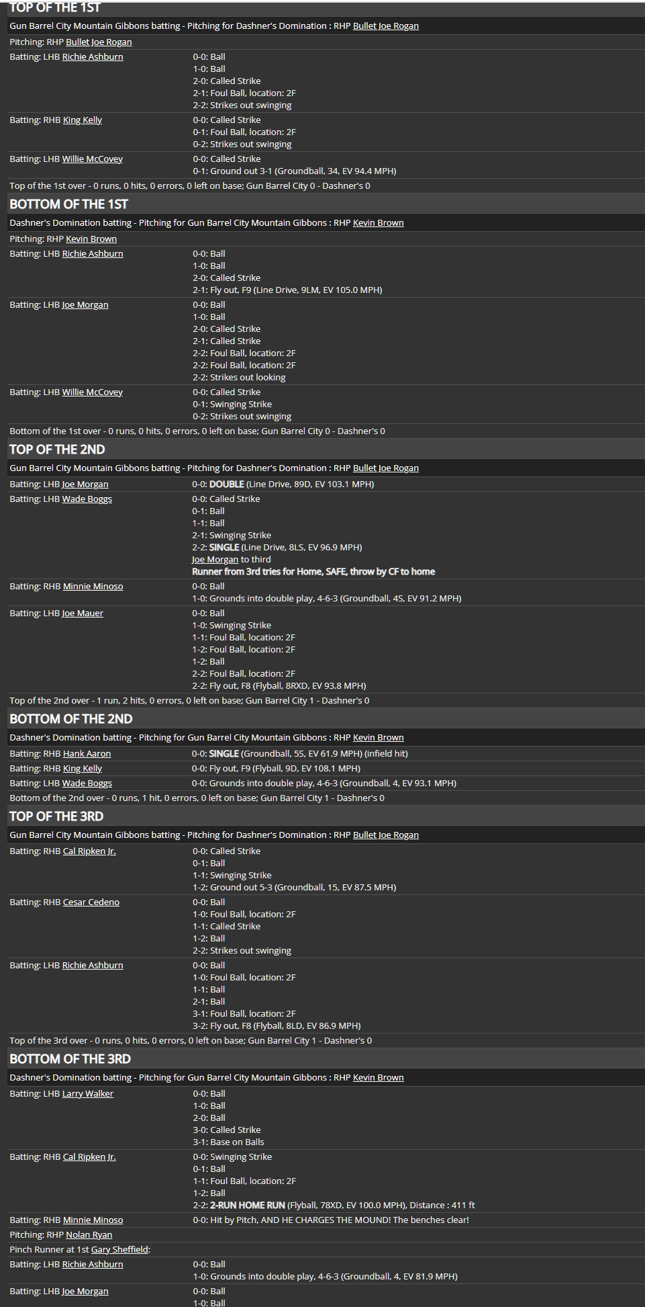
Task: Open Kevin Brown in Bottom 1st 'Pitching: RHP' row
Action: (x=91, y=239)
